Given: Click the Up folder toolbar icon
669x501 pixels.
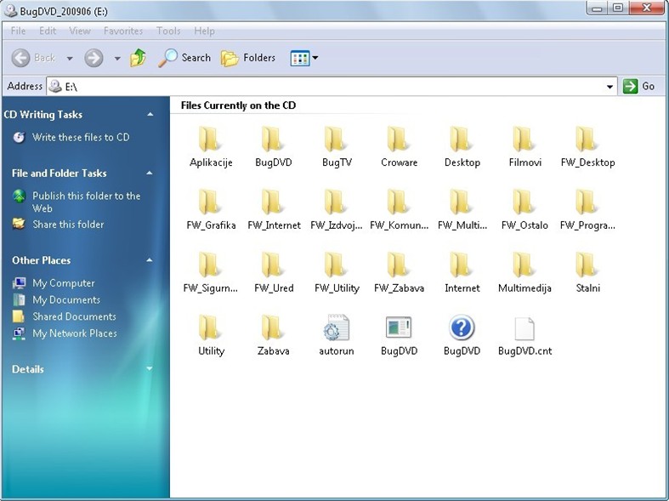Looking at the screenshot, I should [138, 58].
